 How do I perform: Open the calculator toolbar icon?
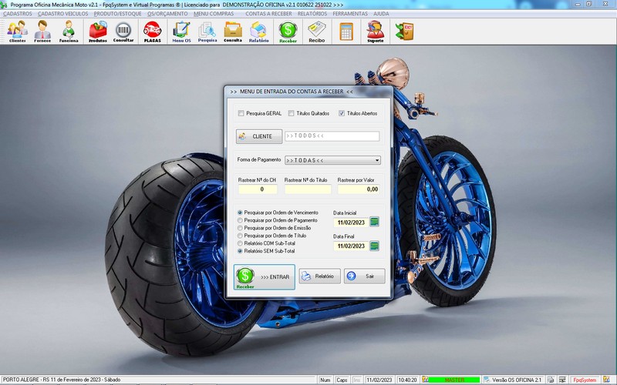pos(346,32)
